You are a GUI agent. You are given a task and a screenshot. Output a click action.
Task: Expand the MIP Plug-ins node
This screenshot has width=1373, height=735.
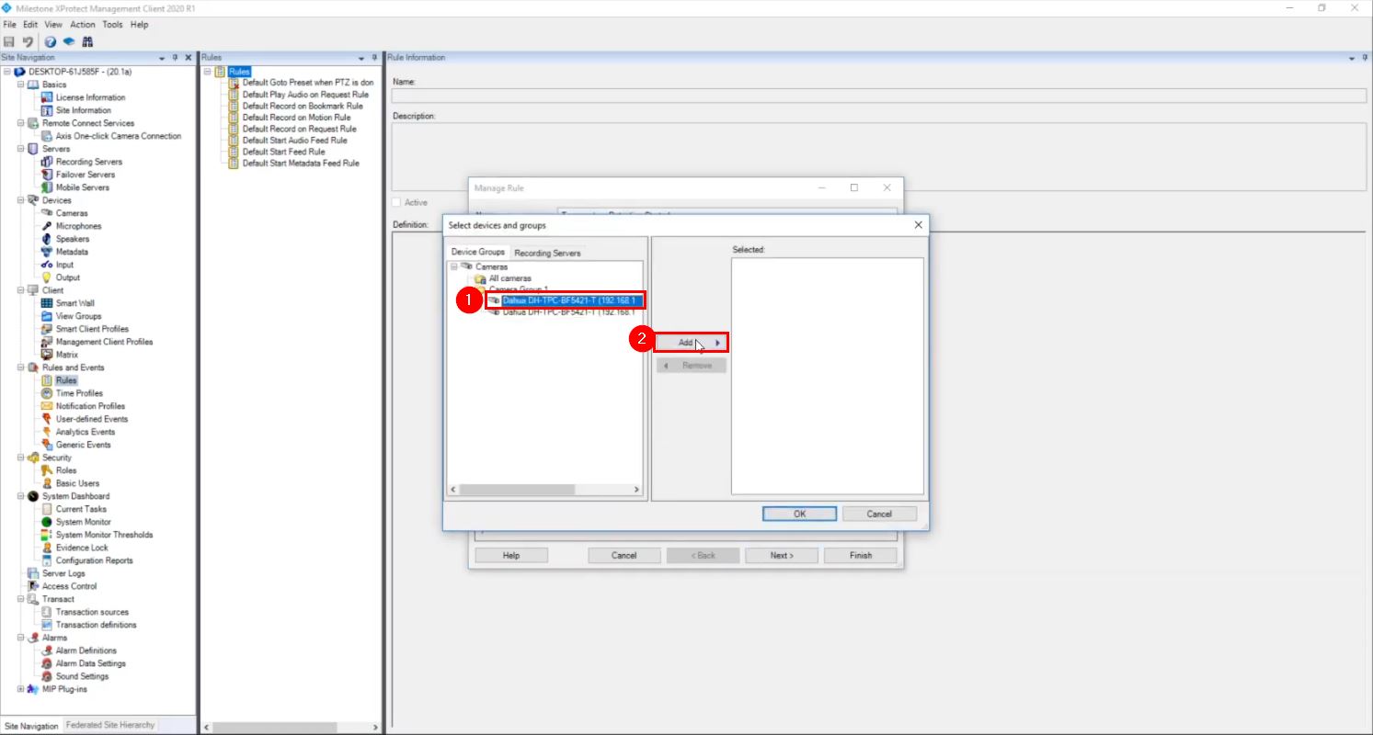tap(19, 688)
